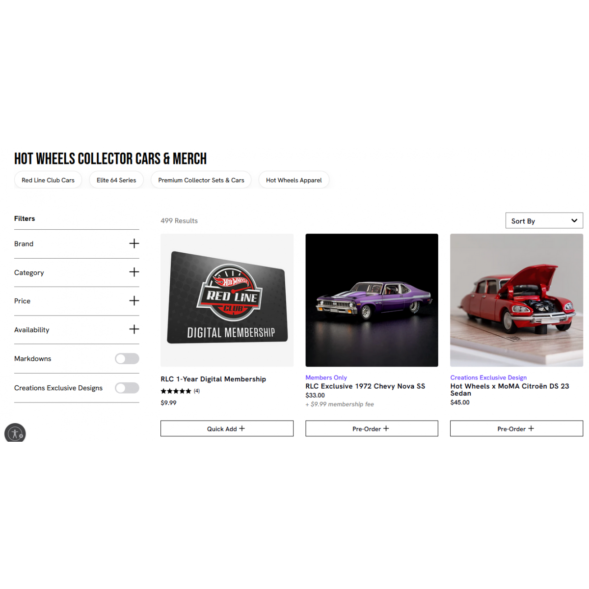Click the five-star rating on Digital Membership
Viewport: 589px width, 589px height.
pyautogui.click(x=176, y=391)
